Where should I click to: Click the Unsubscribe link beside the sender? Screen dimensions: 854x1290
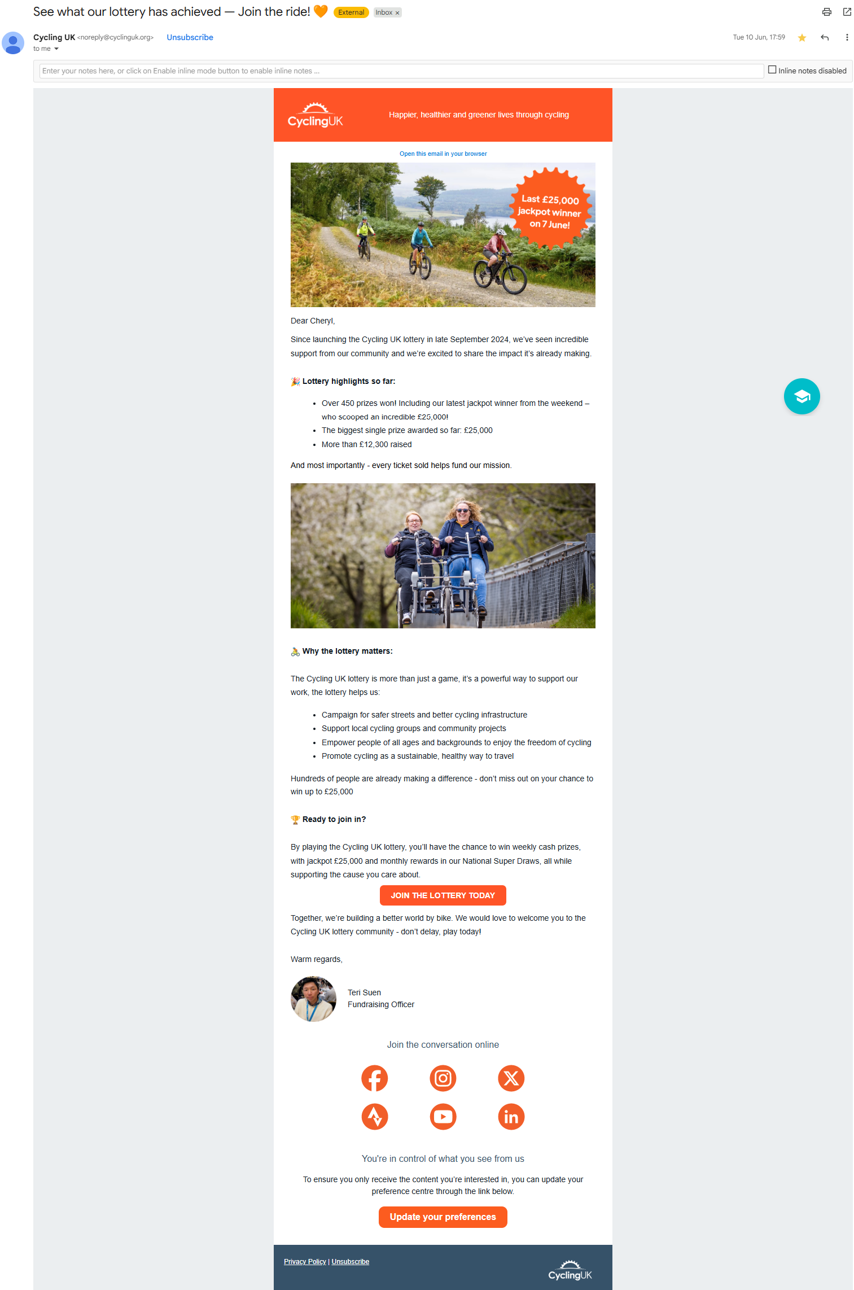tap(190, 37)
